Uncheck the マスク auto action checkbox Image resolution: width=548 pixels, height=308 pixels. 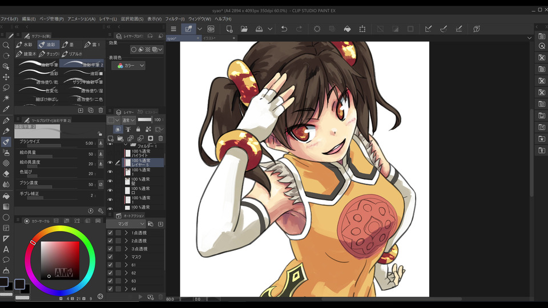pos(110,257)
